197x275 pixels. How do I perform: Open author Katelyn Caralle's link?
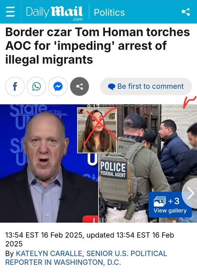(49, 253)
